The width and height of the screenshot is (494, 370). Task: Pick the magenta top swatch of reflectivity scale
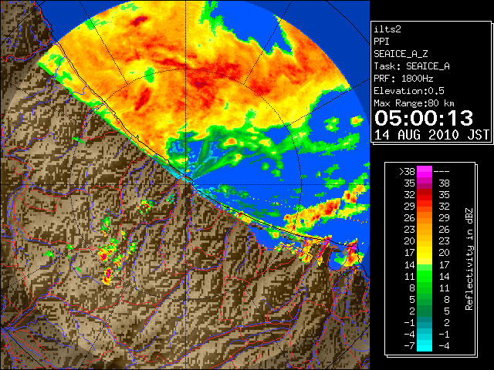click(x=425, y=172)
